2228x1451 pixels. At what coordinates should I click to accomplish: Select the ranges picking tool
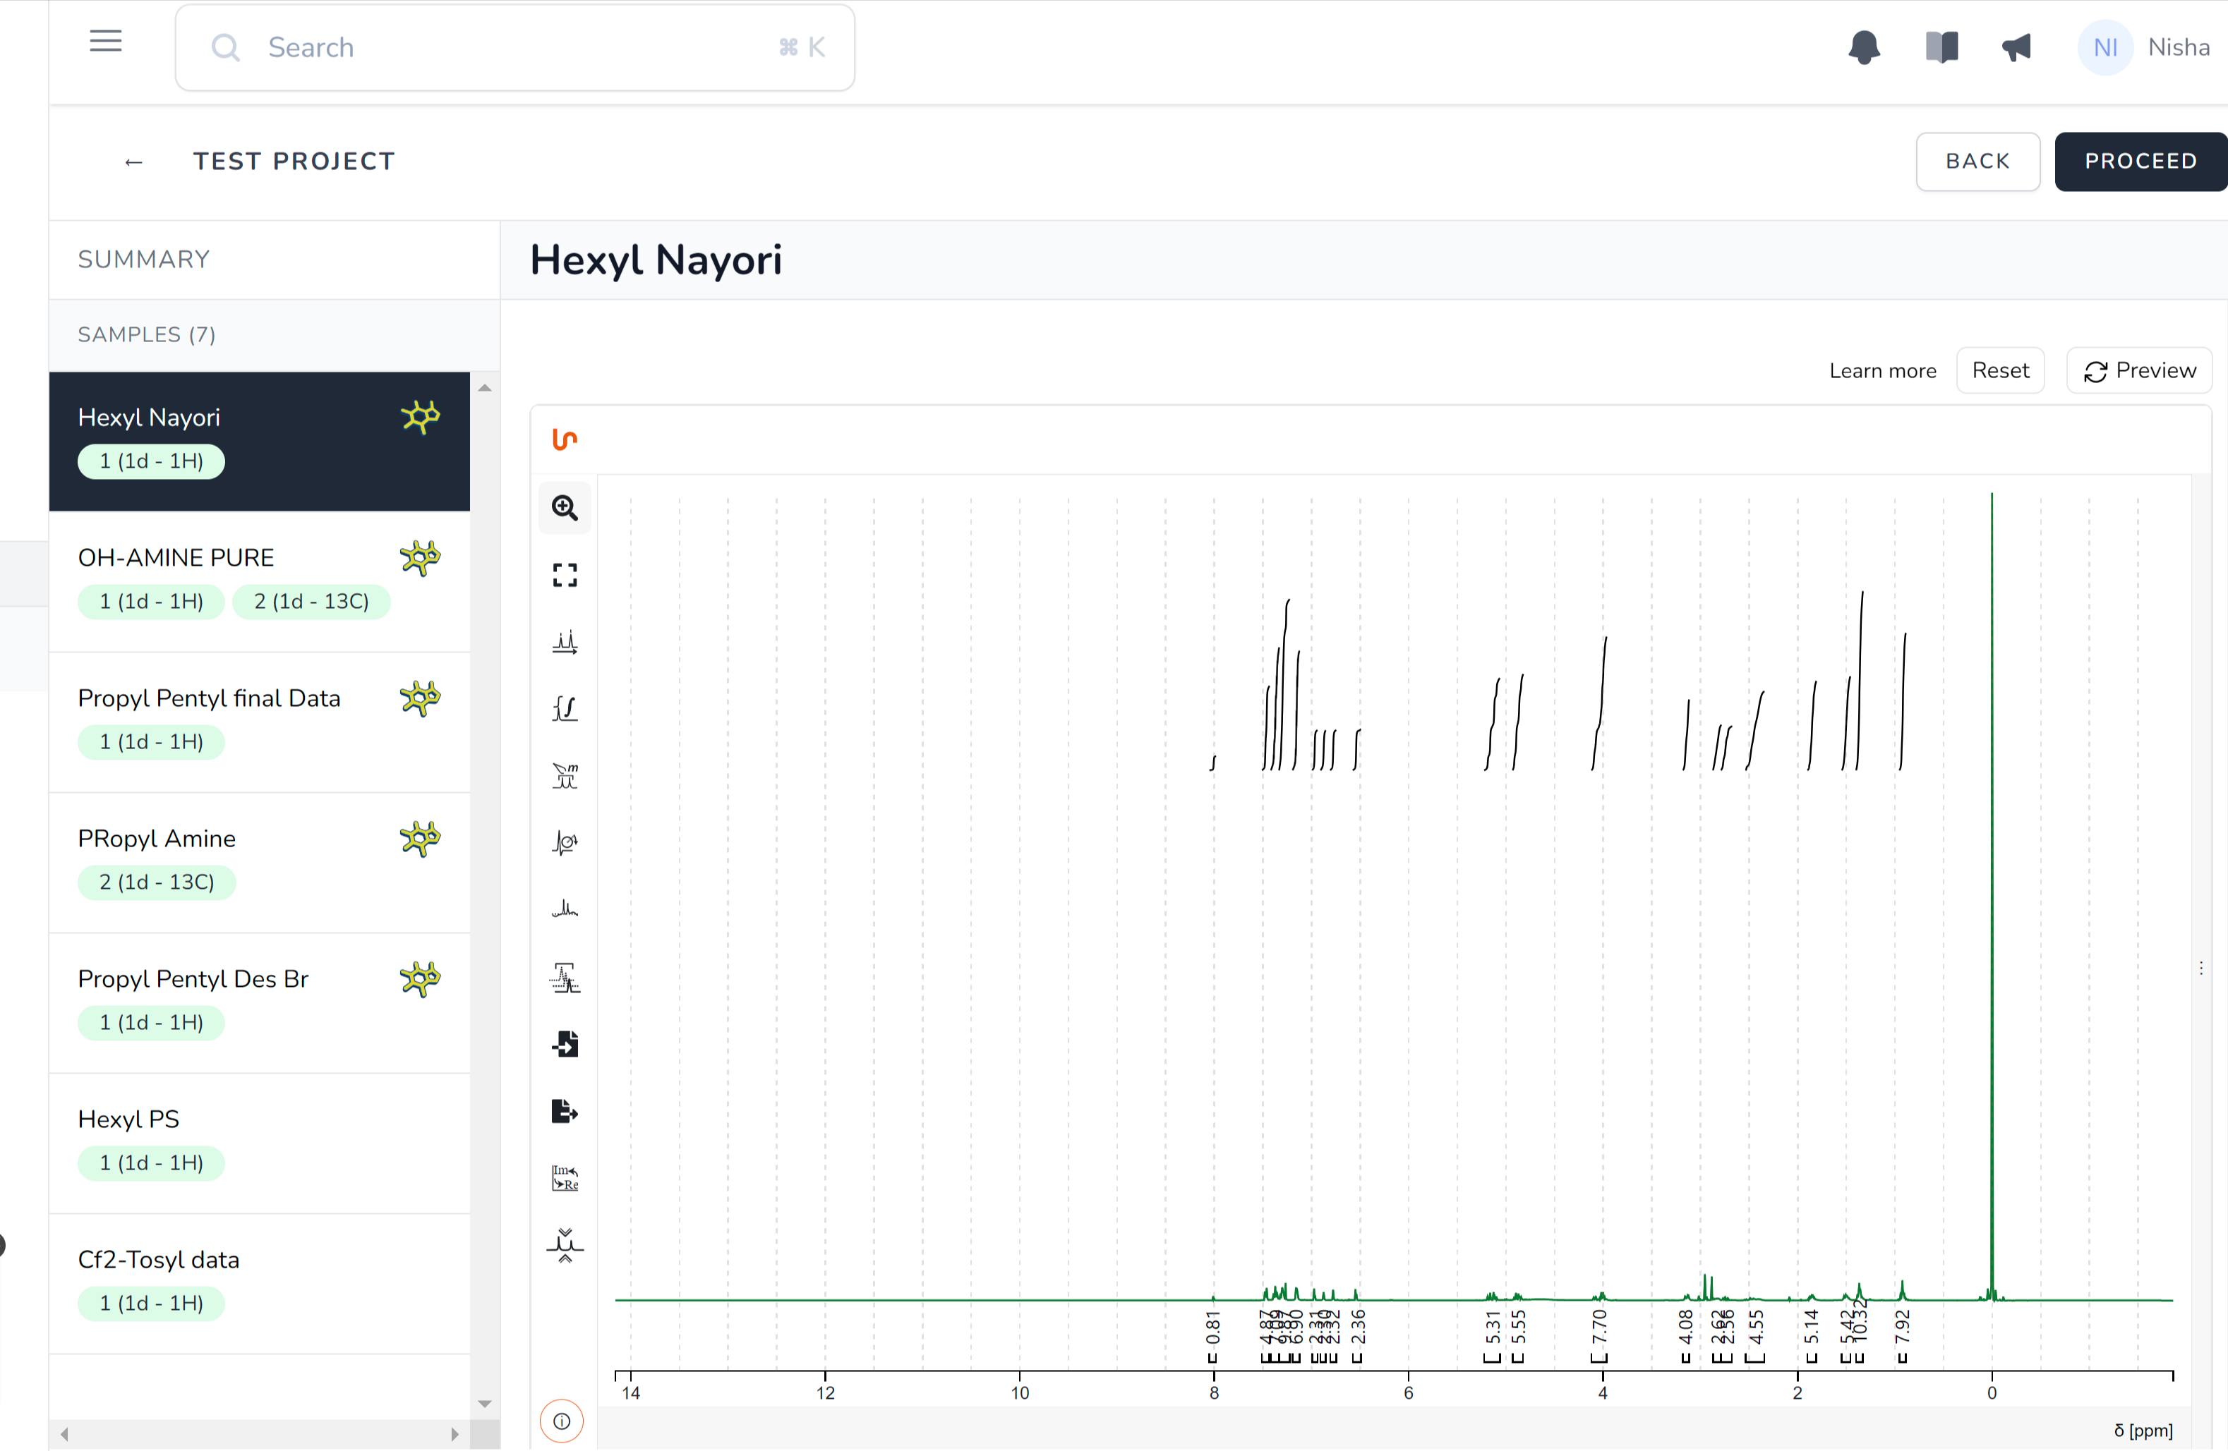pos(565,775)
